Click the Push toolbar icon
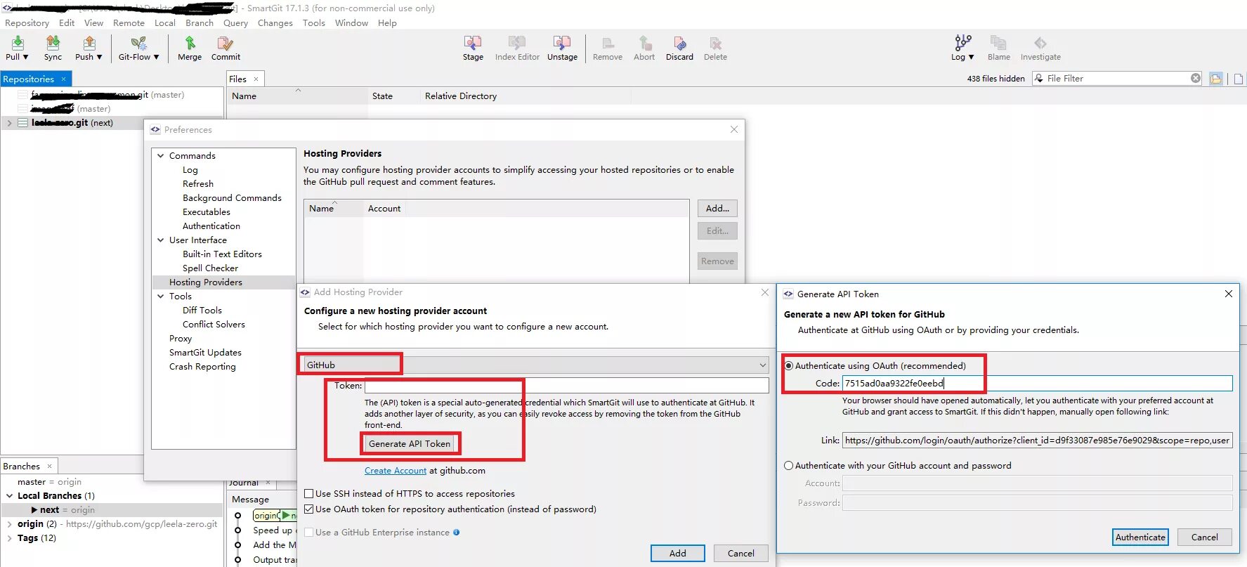The height and width of the screenshot is (567, 1247). 89,44
